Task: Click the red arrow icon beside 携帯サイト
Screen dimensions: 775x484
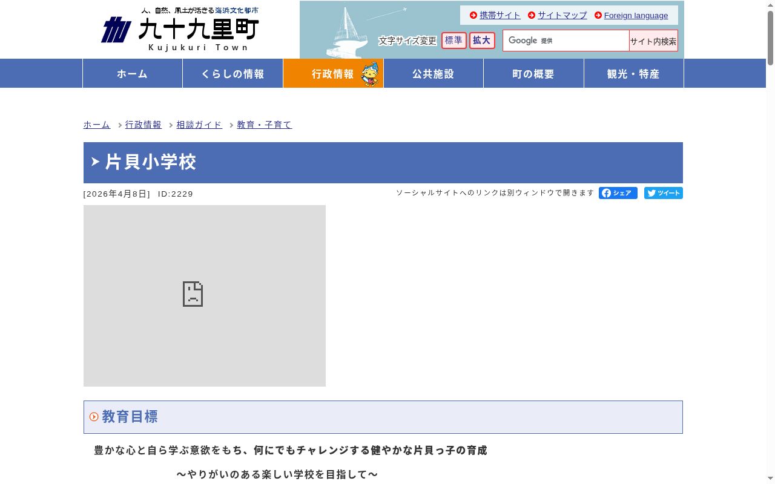Action: tap(473, 15)
